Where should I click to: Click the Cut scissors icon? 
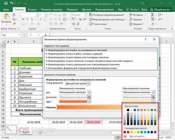pyautogui.click(x=14, y=15)
